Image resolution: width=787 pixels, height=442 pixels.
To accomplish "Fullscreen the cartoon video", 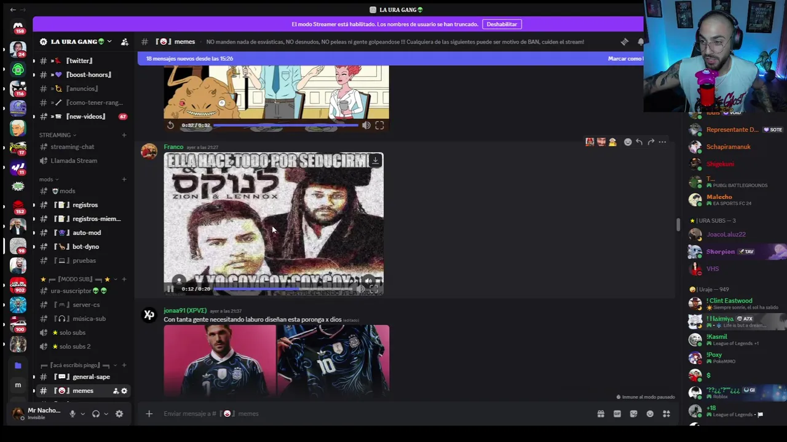I will [379, 125].
